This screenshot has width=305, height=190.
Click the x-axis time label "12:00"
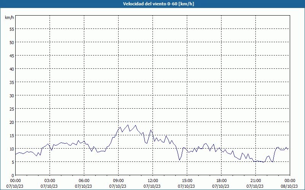(x=153, y=181)
